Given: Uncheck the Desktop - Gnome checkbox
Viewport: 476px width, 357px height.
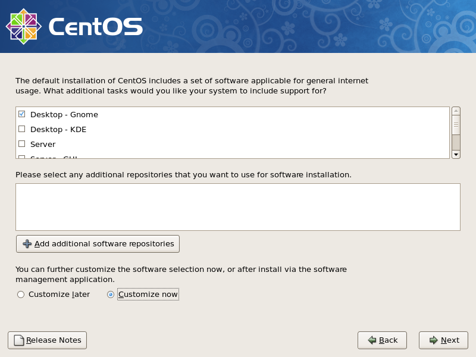Looking at the screenshot, I should (x=21, y=114).
